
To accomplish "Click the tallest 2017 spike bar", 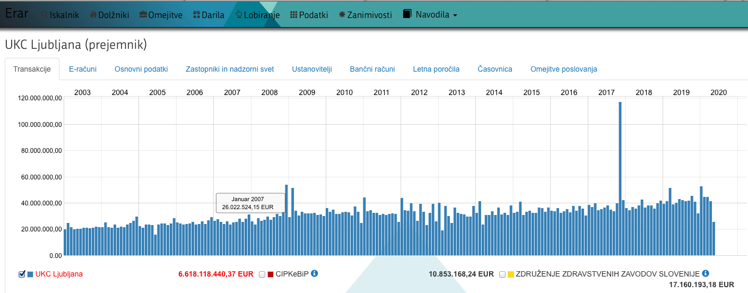I will (620, 178).
